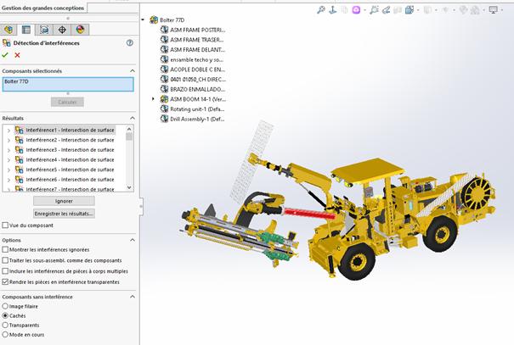
Task: Click the Ignorer button
Action: click(x=65, y=201)
